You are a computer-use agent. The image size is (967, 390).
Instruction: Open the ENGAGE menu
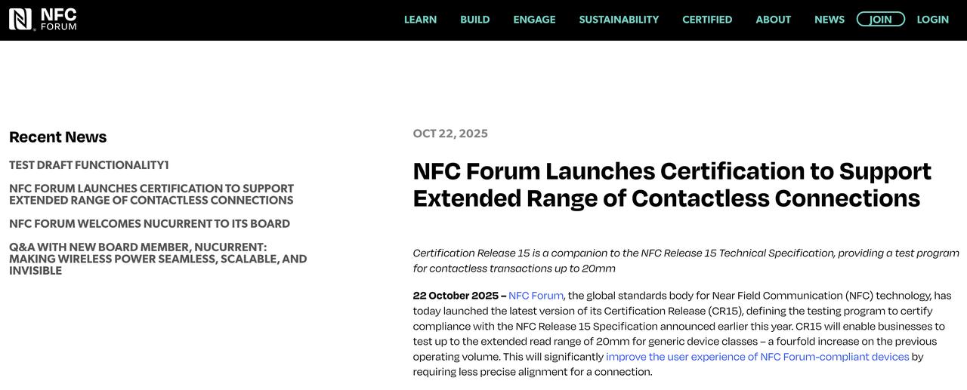coord(534,20)
